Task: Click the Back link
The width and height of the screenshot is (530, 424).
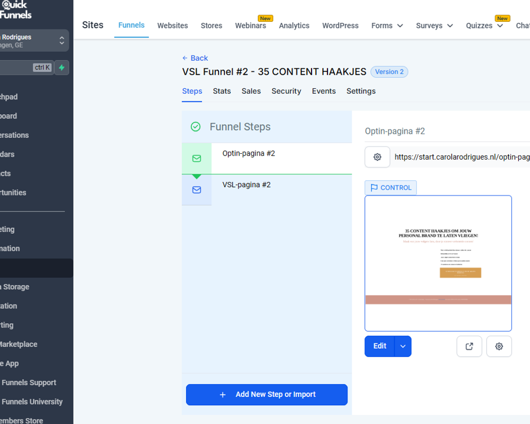Action: point(195,58)
